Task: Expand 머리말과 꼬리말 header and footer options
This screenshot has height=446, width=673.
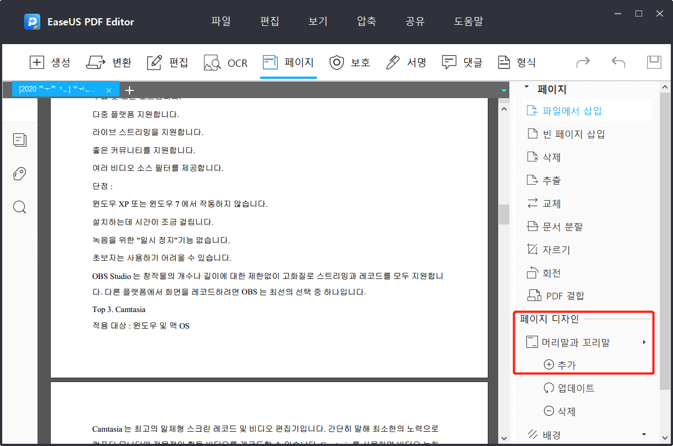Action: [x=573, y=342]
